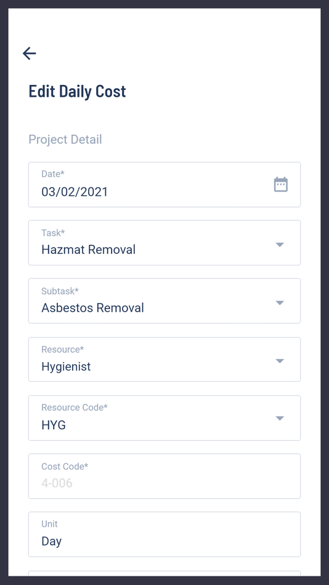Viewport: 329px width, 585px height.
Task: Click the Task* field label
Action: tap(53, 232)
